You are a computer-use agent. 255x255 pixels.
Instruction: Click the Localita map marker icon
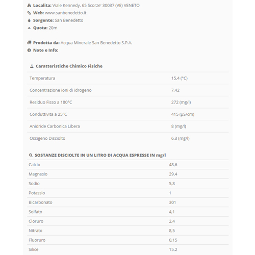click(29, 6)
